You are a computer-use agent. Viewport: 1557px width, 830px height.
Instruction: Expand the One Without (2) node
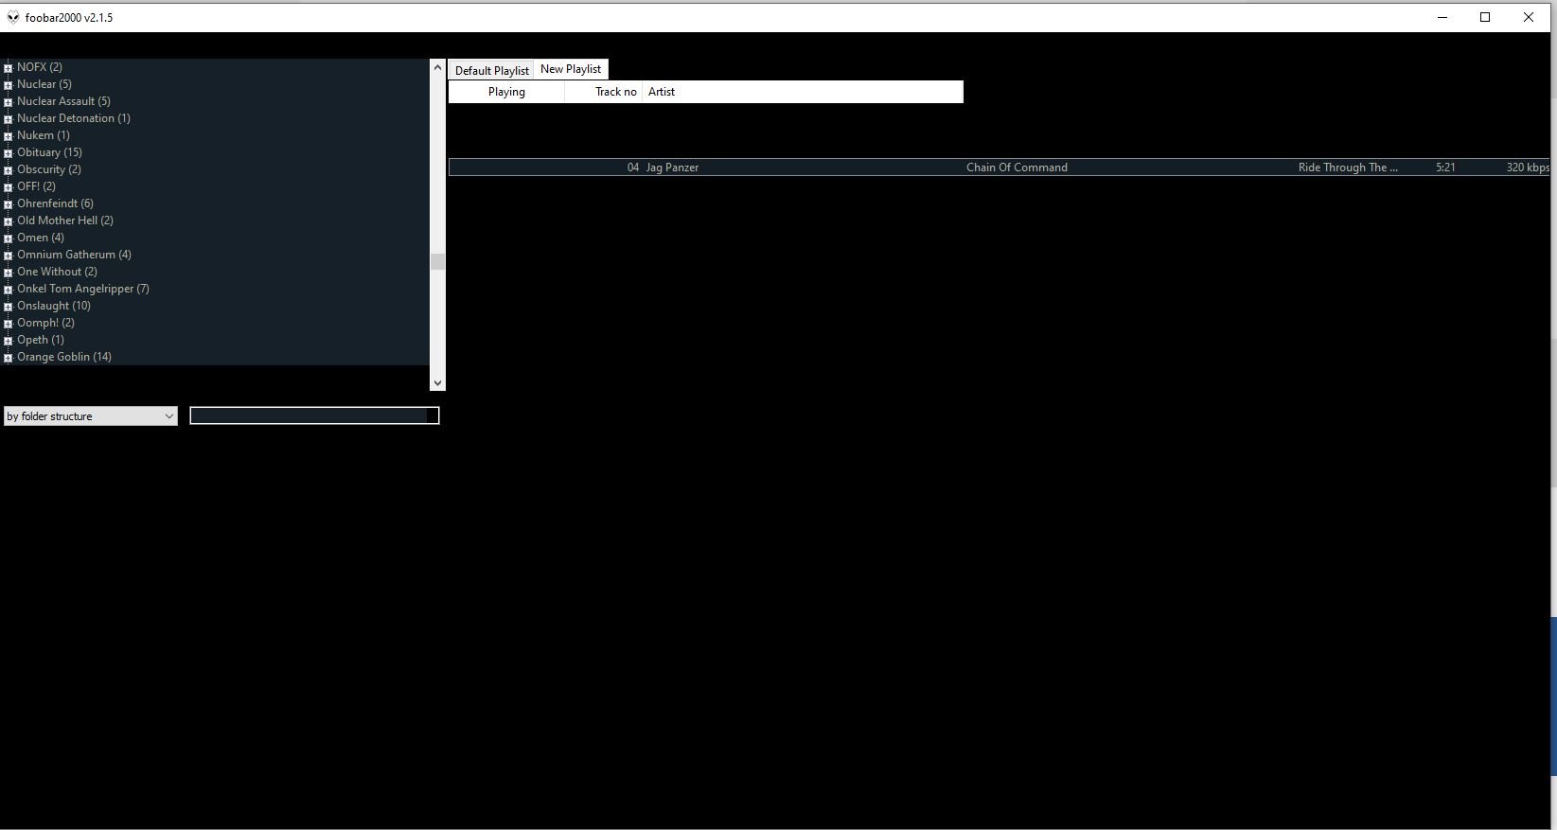8,273
